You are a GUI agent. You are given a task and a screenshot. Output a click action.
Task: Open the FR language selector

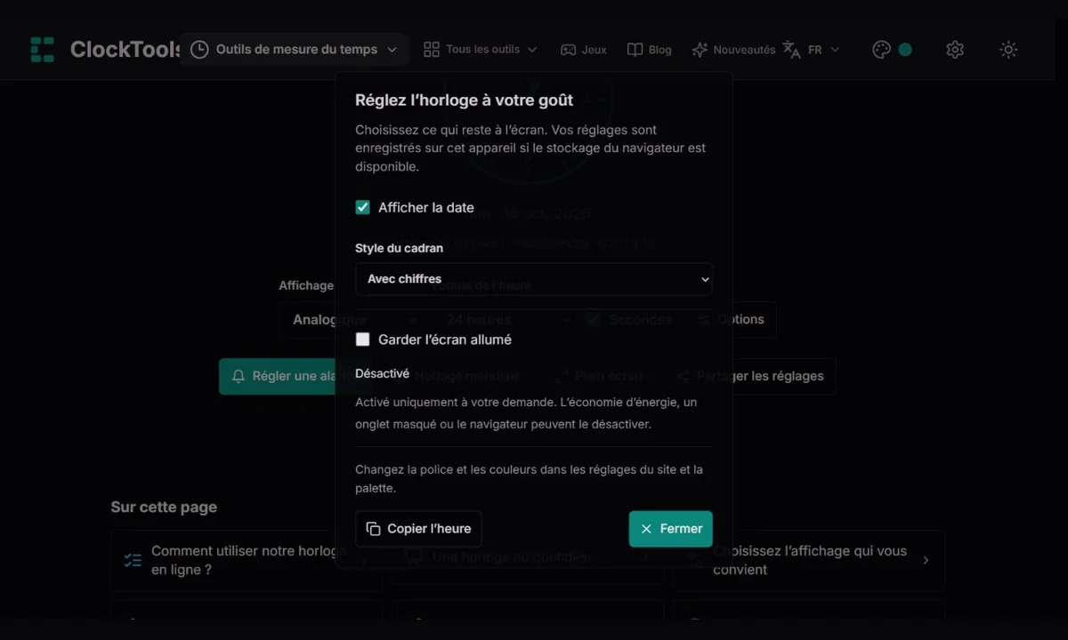811,50
